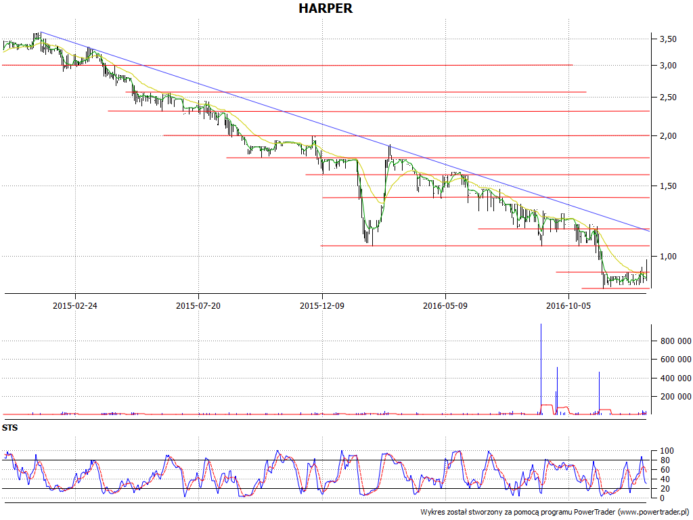Click the 2015-12-09 date label

(322, 305)
